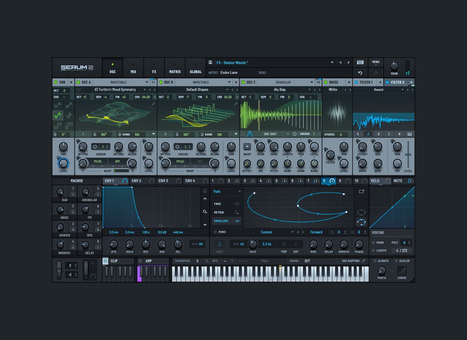Viewport: 467px width, 340px height.
Task: Click the Filter 2 level slider
Action: [408, 155]
